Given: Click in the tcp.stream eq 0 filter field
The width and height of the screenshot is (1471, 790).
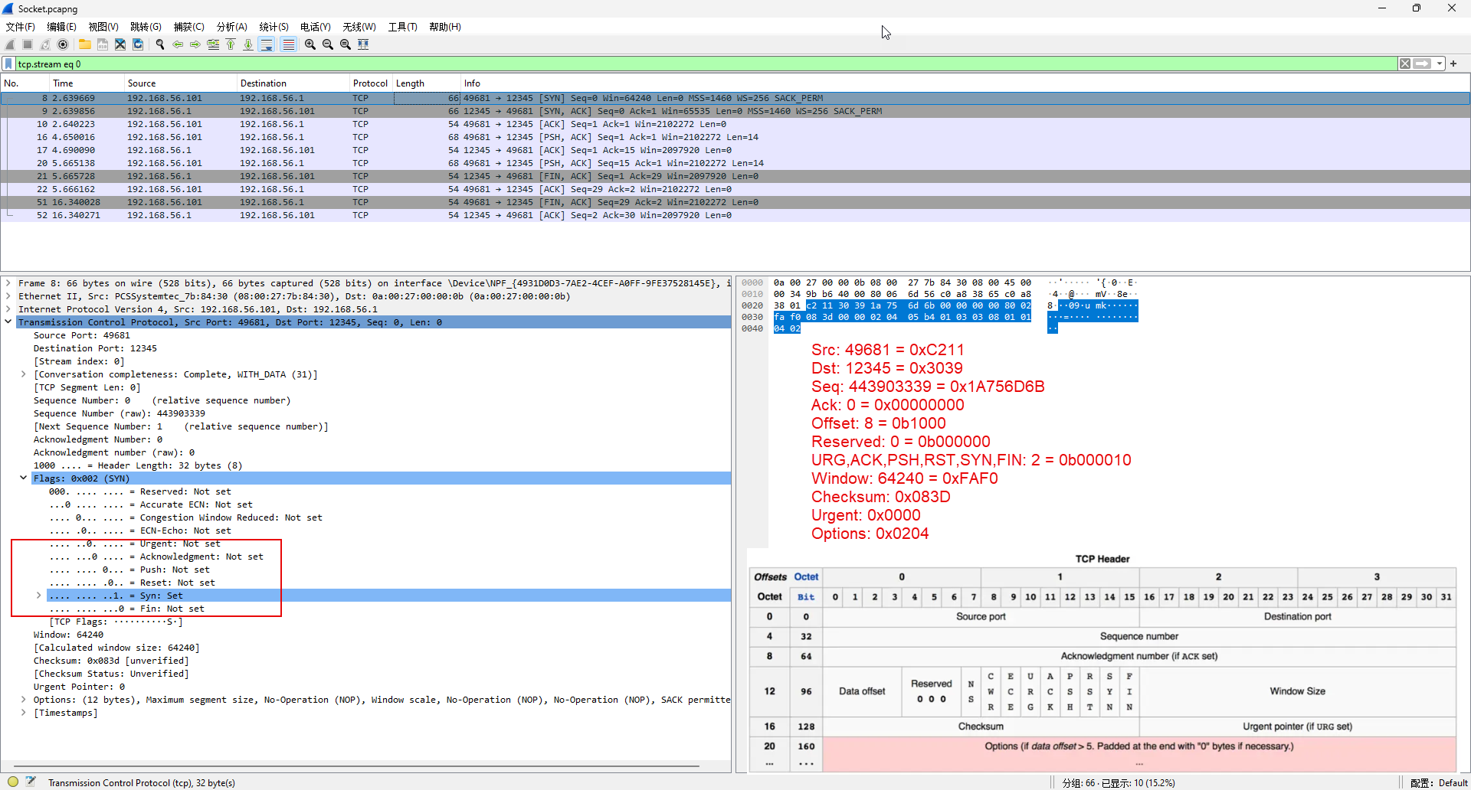Looking at the screenshot, I should 705,64.
